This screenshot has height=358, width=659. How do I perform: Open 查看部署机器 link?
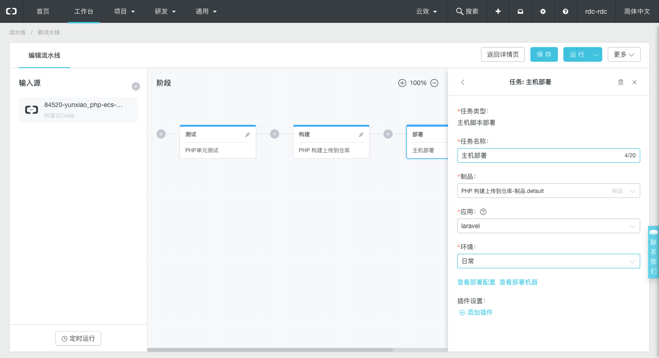[519, 282]
